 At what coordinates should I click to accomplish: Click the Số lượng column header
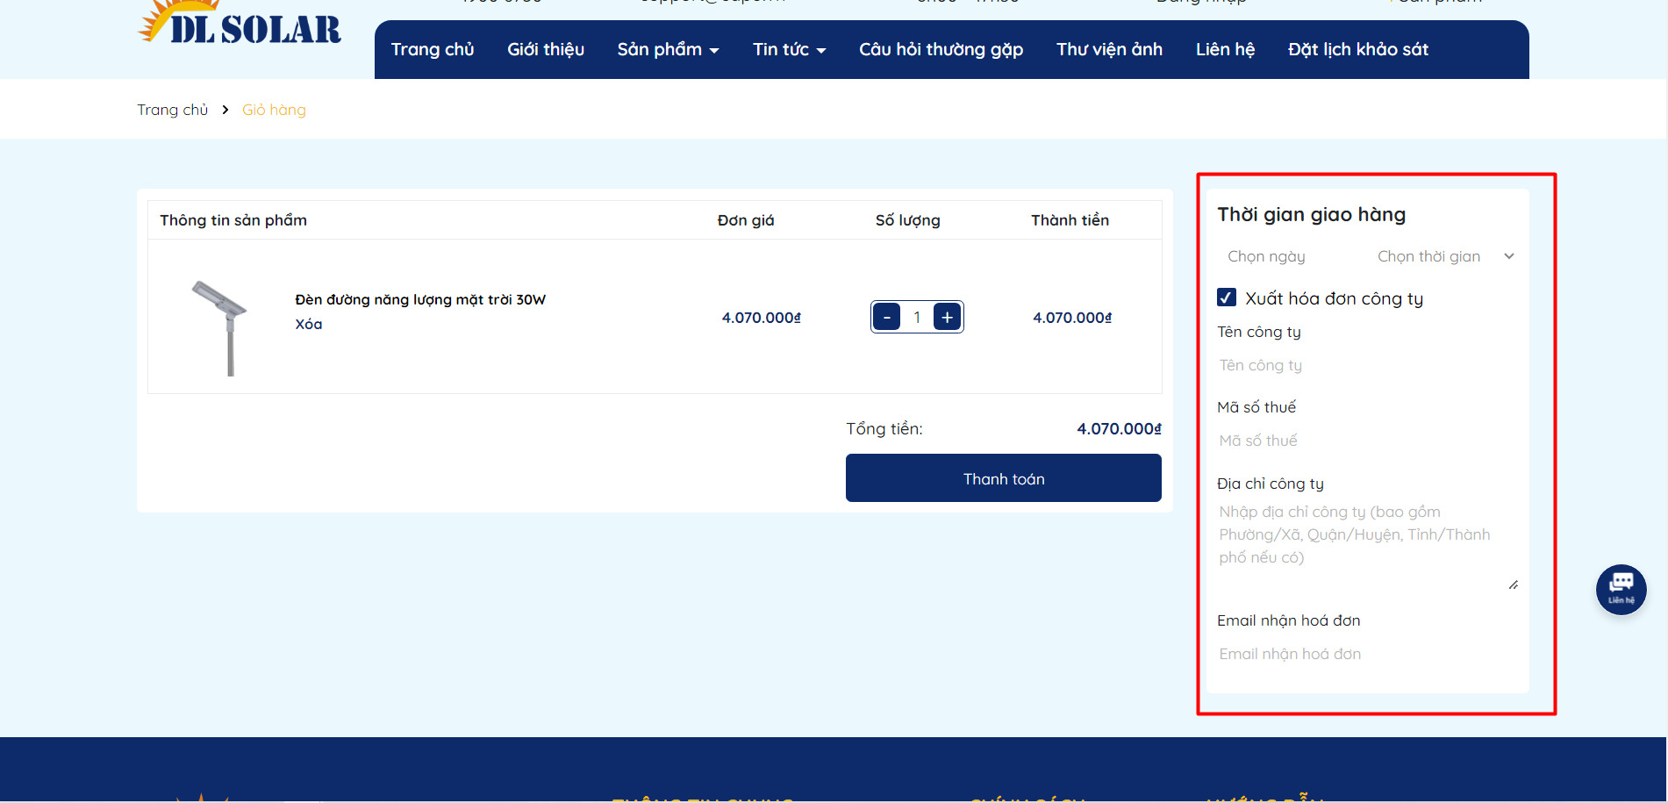point(908,220)
